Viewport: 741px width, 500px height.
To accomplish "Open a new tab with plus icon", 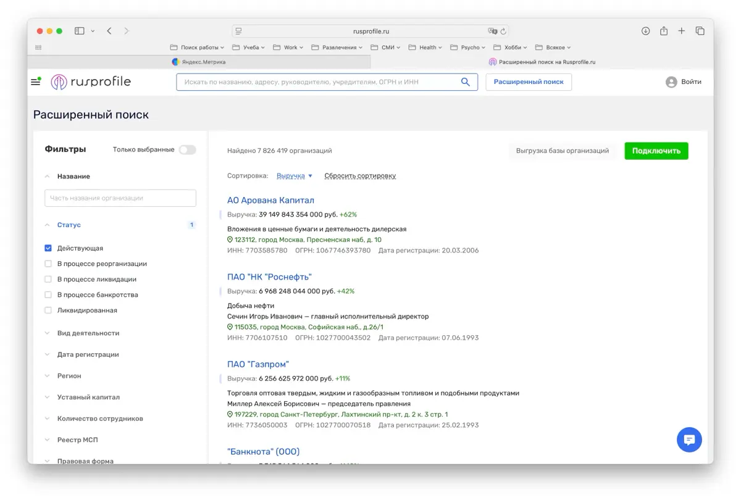I will (682, 31).
